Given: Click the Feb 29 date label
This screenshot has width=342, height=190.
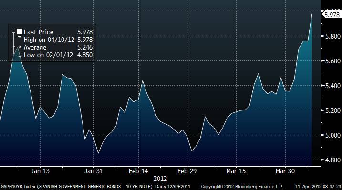Looking at the screenshot, I should pyautogui.click(x=187, y=171).
